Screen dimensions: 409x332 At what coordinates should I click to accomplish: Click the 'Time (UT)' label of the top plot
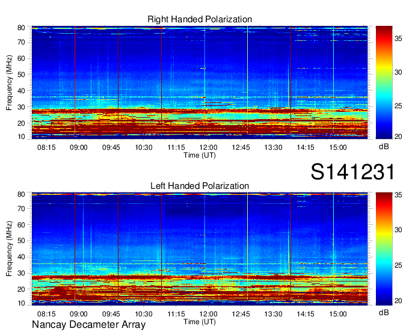pyautogui.click(x=200, y=155)
